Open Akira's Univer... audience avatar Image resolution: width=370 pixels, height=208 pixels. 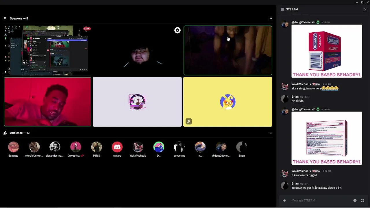[34, 147]
